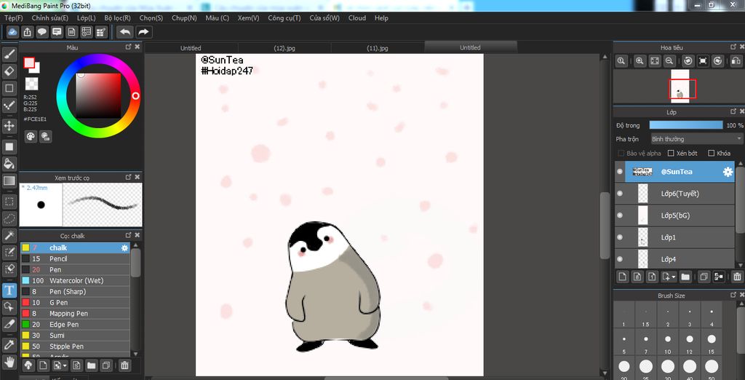Screen dimensions: 745x380
Task: Click the Redo arrow in top toolbar
Action: 143,32
